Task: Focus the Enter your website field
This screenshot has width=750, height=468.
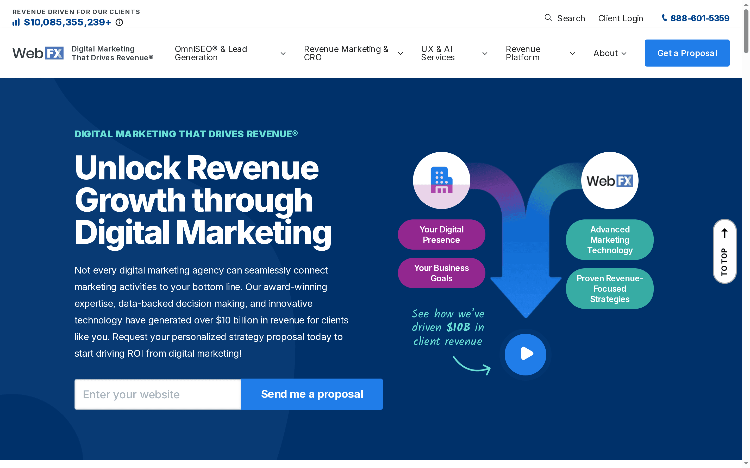Action: pos(158,394)
